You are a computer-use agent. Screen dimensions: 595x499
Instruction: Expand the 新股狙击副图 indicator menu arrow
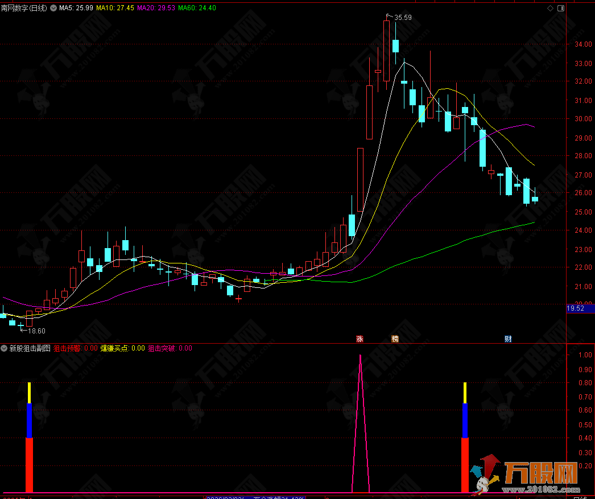pyautogui.click(x=5, y=348)
